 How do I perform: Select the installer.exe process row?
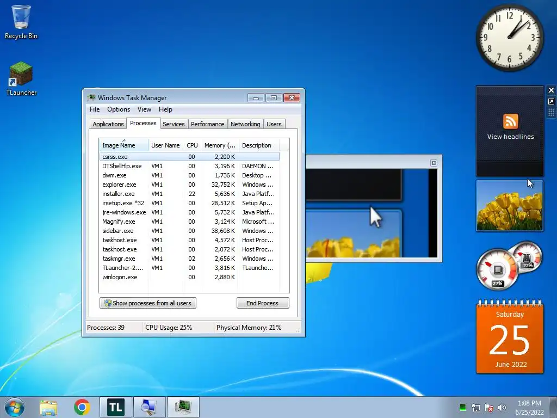point(189,194)
